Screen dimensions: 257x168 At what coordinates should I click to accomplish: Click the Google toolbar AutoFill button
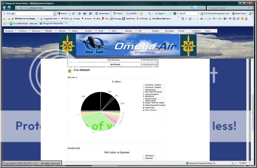133,13
